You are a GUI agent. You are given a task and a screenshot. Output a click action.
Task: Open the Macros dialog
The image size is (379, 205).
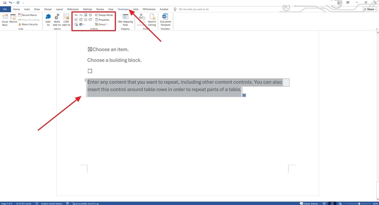13,19
